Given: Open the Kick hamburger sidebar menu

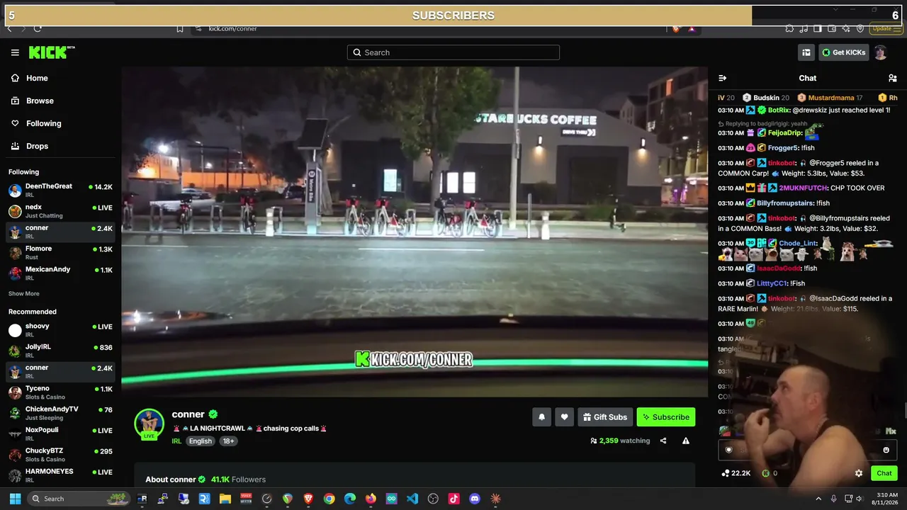Looking at the screenshot, I should tap(15, 52).
